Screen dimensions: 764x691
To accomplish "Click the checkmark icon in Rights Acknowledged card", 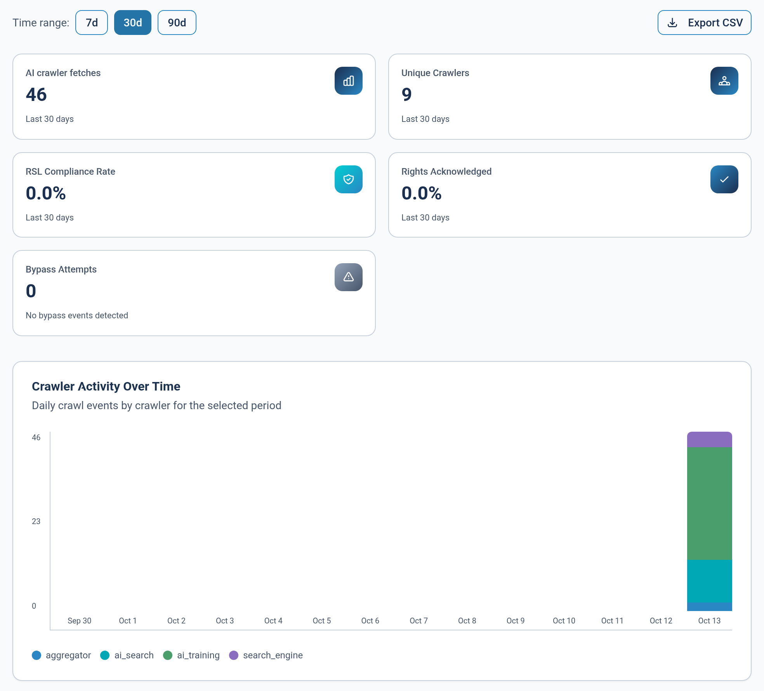I will point(724,179).
